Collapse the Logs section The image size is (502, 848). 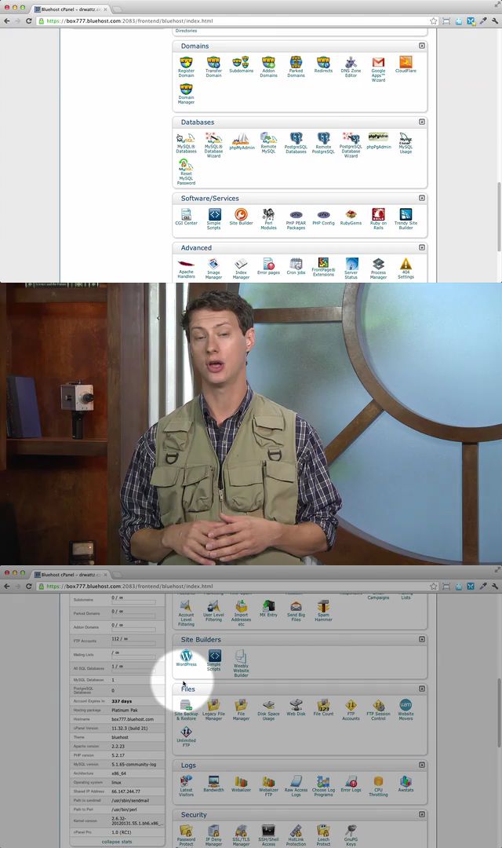click(422, 765)
